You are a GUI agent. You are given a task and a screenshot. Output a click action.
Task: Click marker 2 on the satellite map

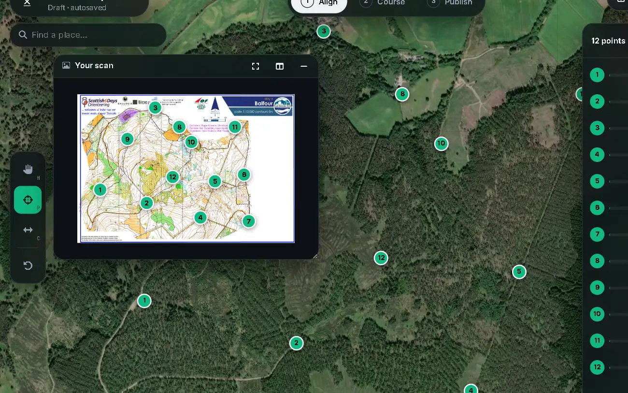pos(296,343)
